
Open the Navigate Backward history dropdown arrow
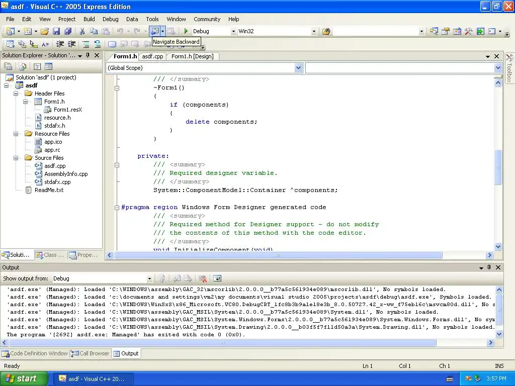coord(162,31)
